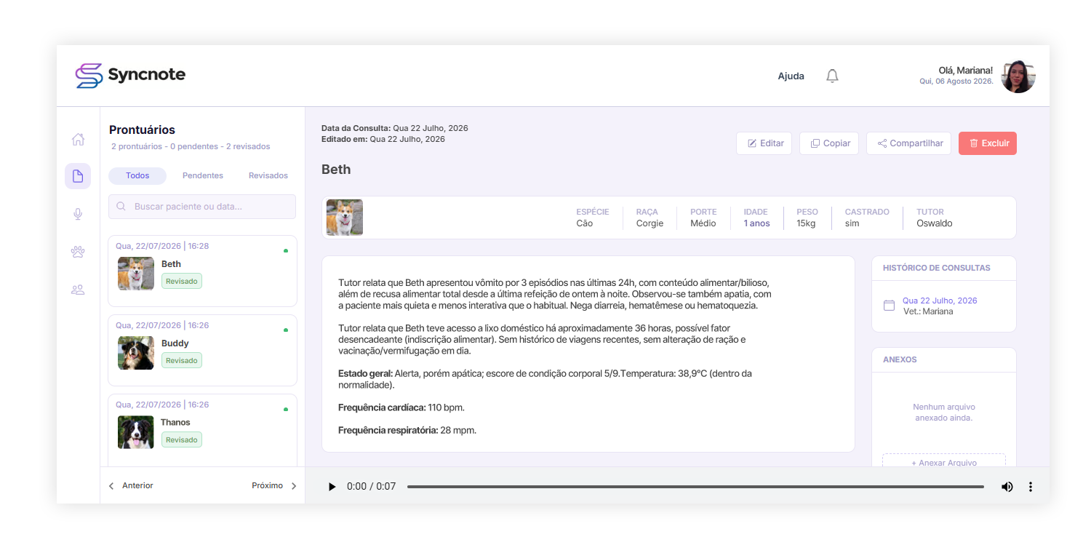The image size is (1091, 545).
Task: Go to Próximo page of records
Action: 274,486
